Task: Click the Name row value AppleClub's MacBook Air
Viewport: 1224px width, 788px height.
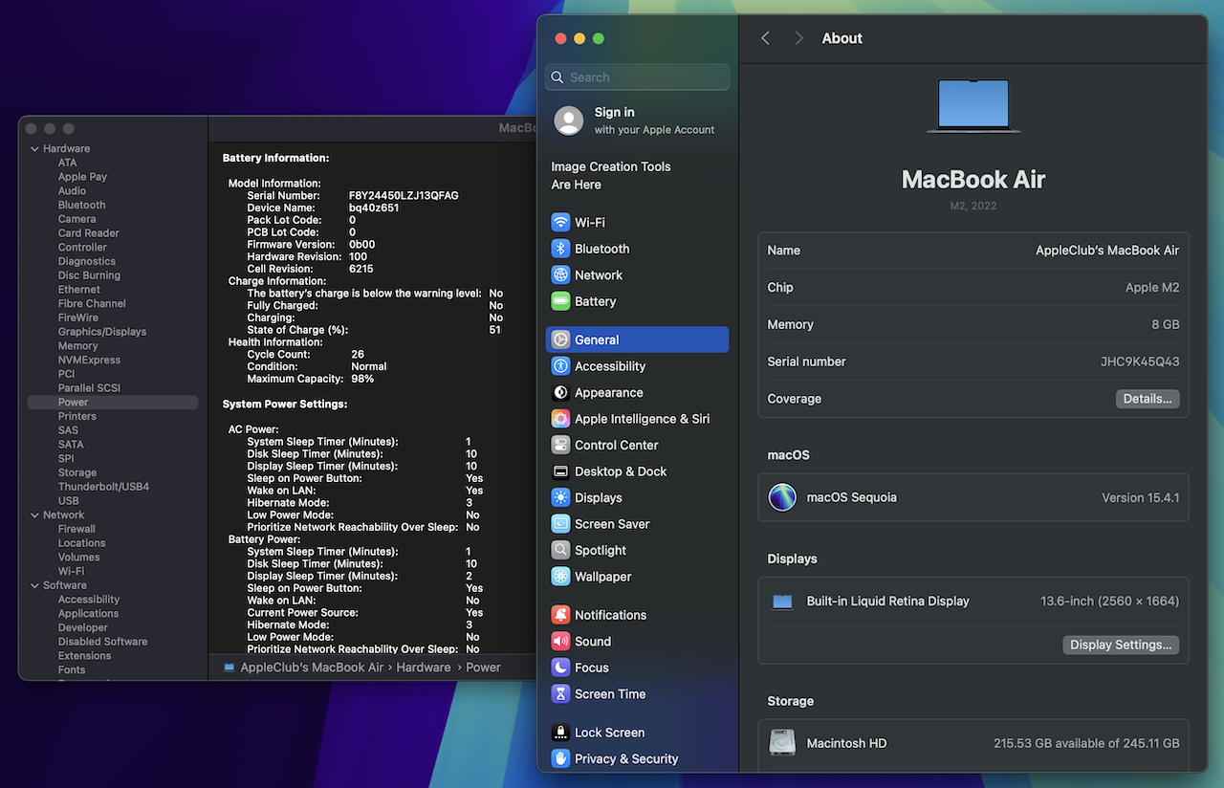Action: coord(1107,251)
